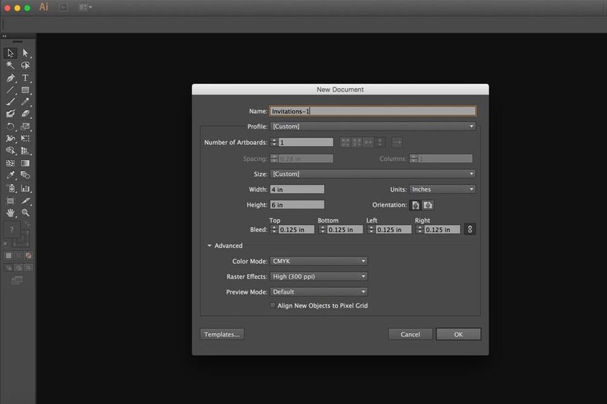Activate the Eyedropper tool
607x404 pixels.
coord(11,176)
